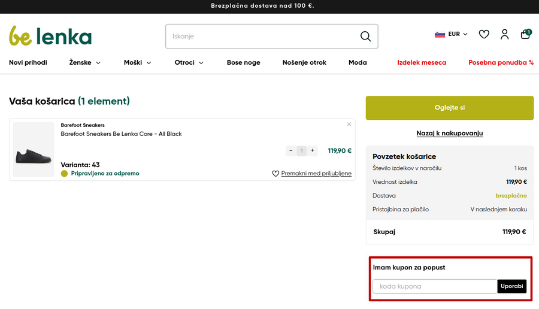The height and width of the screenshot is (309, 539).
Task: Click the Nazaj k nakupovanju link
Action: click(x=449, y=133)
